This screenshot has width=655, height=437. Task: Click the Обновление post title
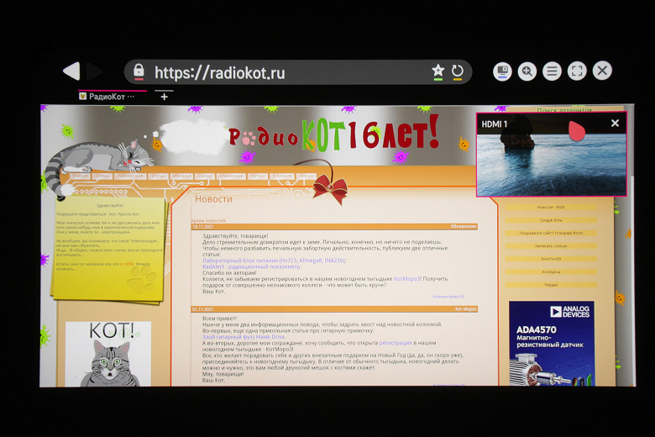point(464,227)
